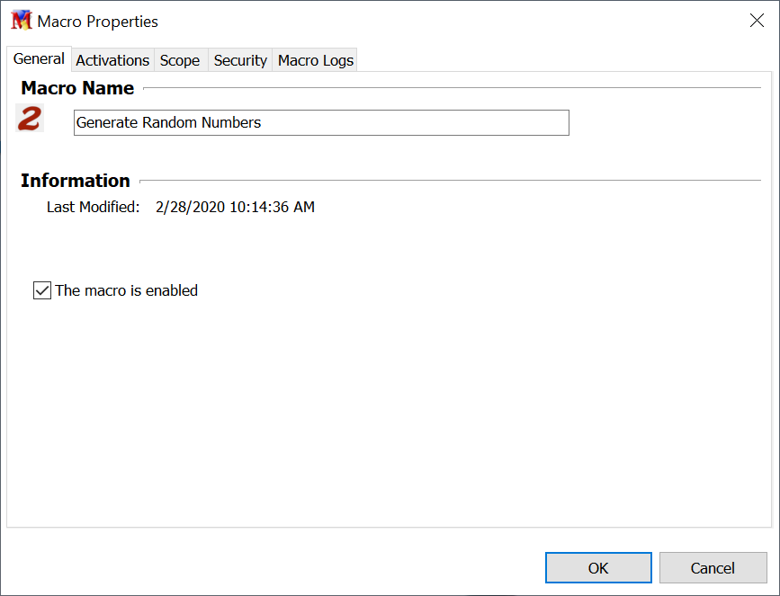Confirm changes with the OK button
The image size is (780, 596).
click(598, 568)
